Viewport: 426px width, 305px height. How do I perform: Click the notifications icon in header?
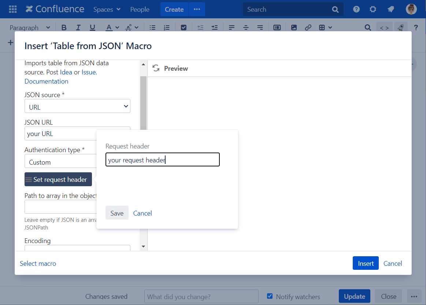click(390, 9)
